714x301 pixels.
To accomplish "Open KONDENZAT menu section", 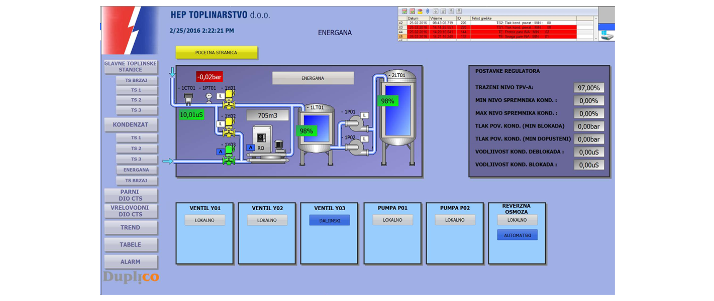I will point(131,124).
